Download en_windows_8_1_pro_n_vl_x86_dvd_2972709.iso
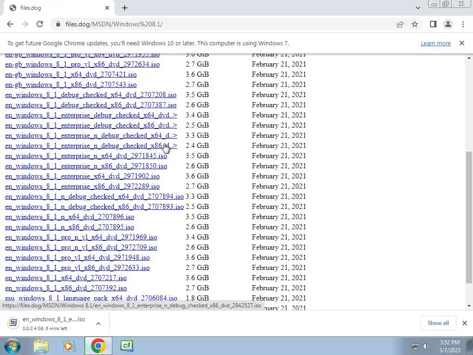The height and width of the screenshot is (355, 473). tap(81, 247)
